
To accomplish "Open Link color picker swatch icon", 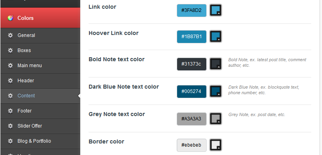I will tap(215, 10).
